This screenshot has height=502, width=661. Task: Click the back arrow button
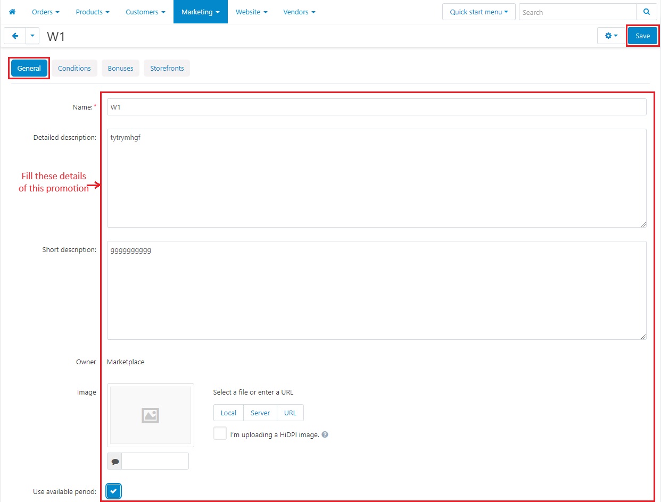[15, 36]
